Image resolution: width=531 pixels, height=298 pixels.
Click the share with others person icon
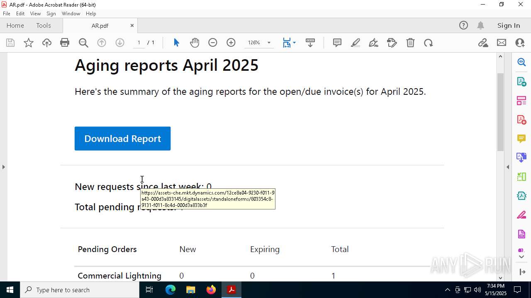520,43
